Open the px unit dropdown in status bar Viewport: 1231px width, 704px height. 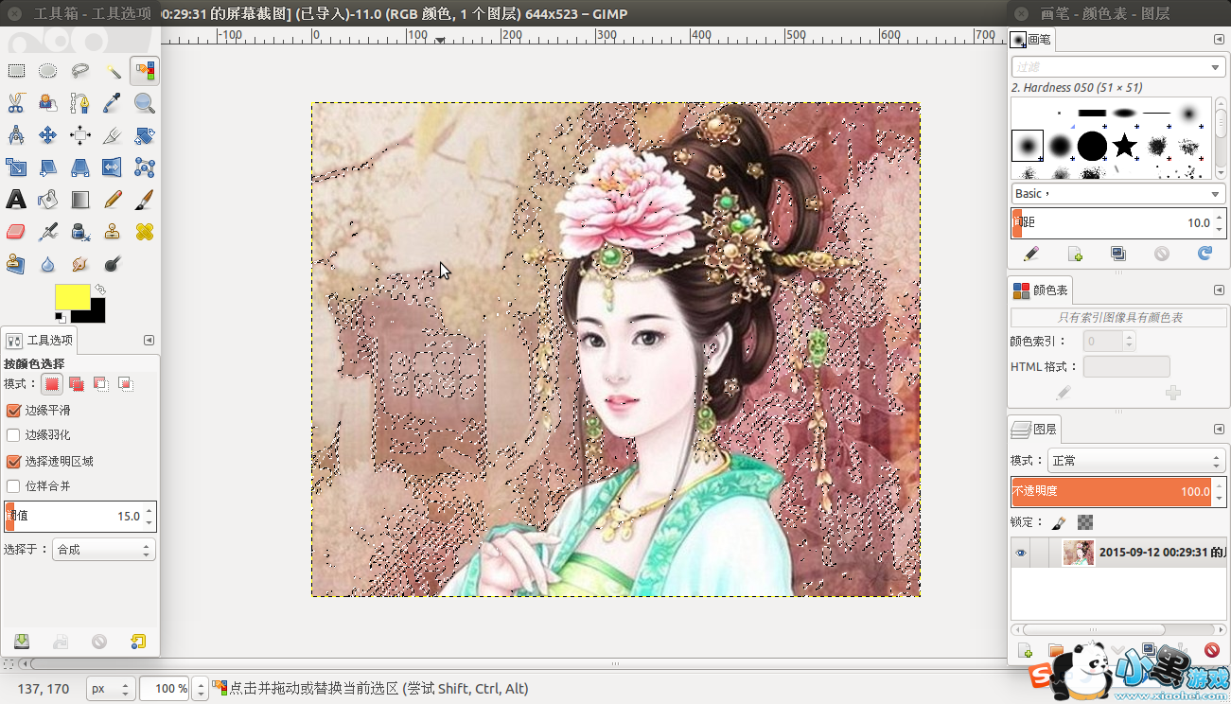click(111, 689)
